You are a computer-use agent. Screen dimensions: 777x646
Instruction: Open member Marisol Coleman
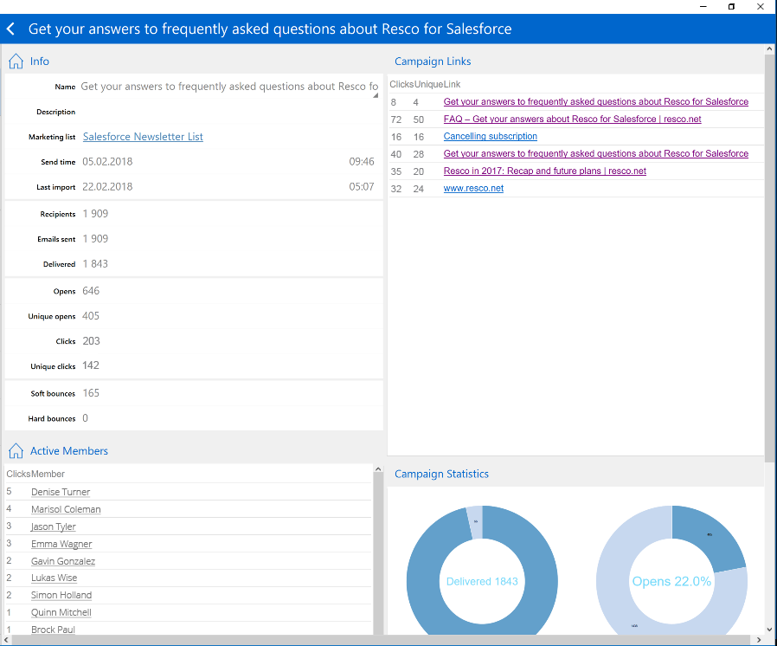pos(66,509)
